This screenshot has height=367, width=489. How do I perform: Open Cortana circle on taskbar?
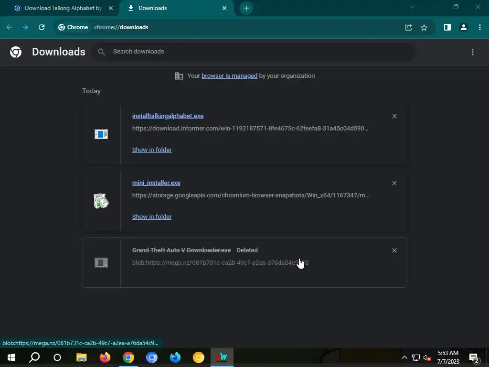coord(57,357)
